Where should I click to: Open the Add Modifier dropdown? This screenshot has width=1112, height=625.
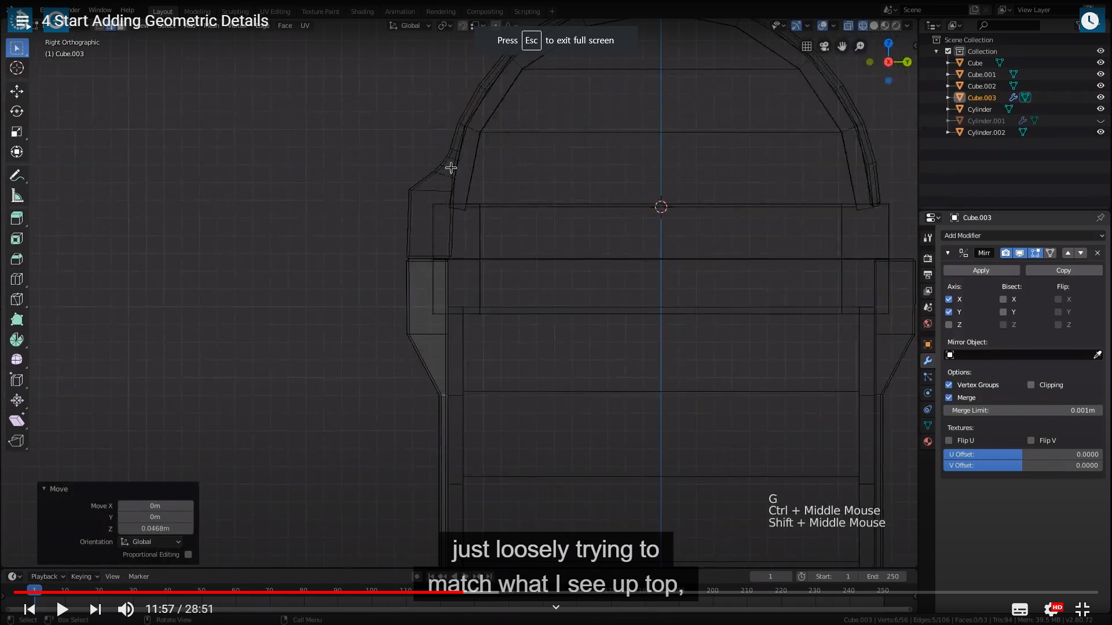click(1023, 236)
